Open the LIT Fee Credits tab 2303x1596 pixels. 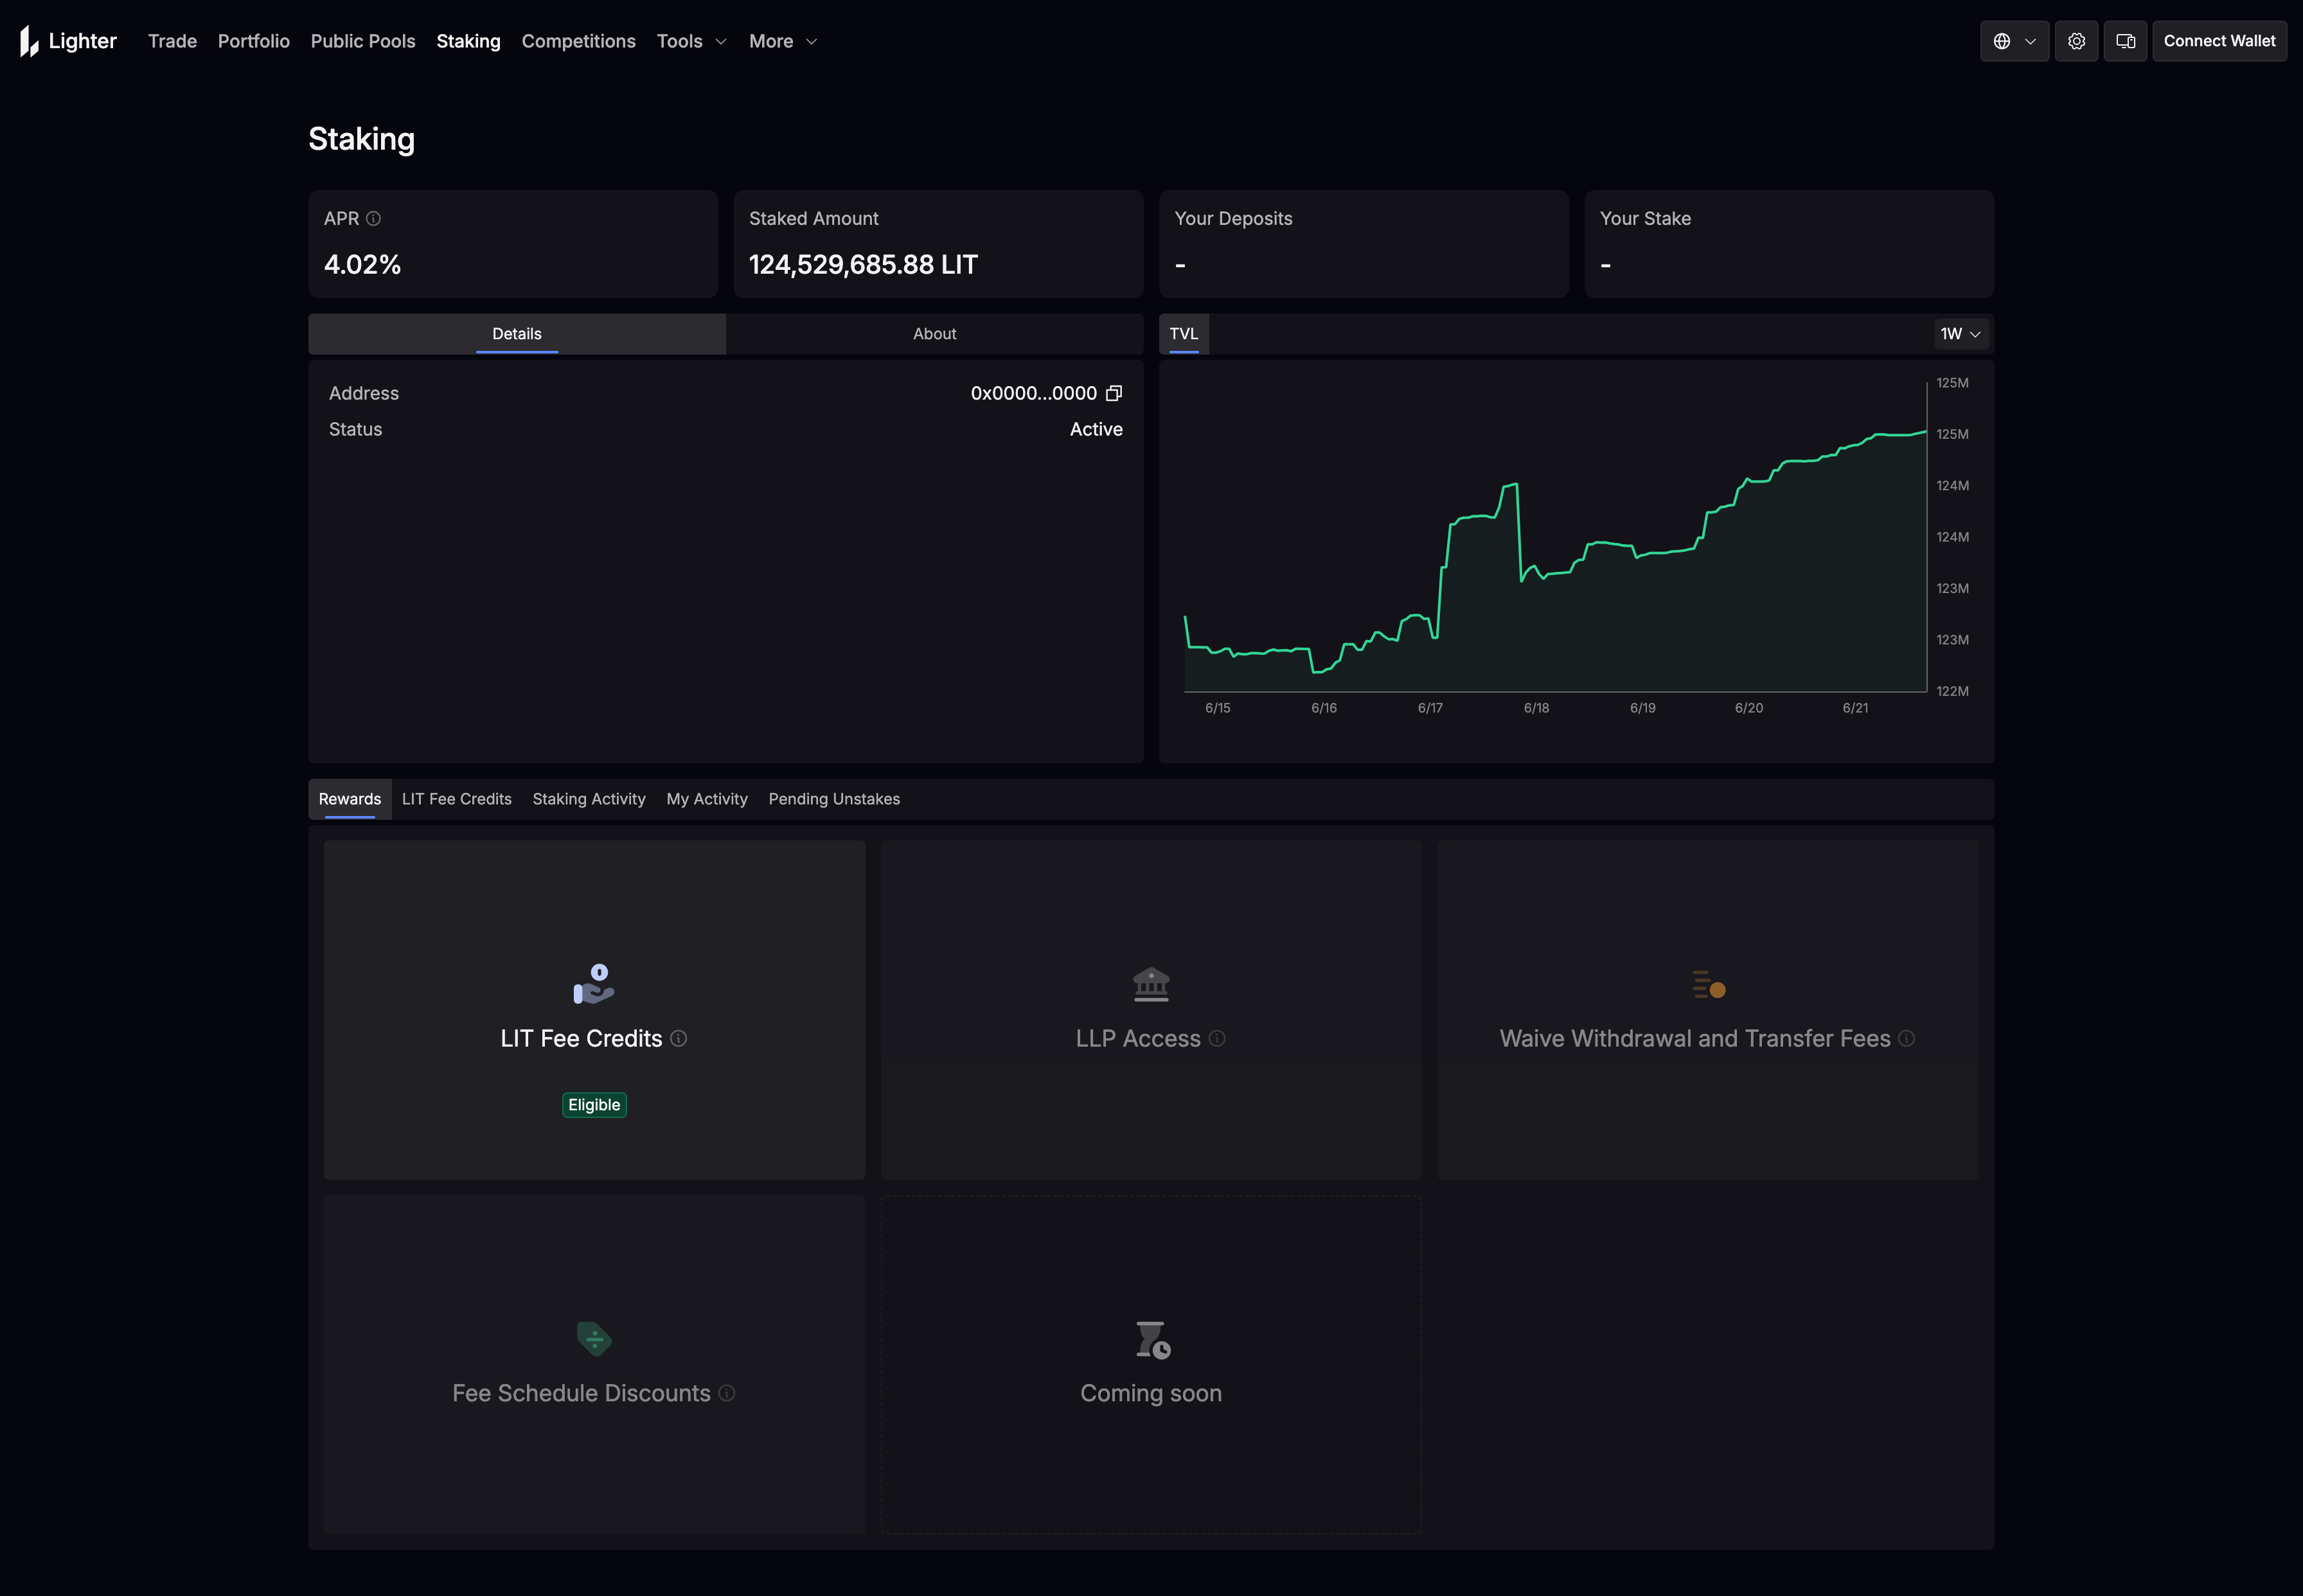point(456,799)
